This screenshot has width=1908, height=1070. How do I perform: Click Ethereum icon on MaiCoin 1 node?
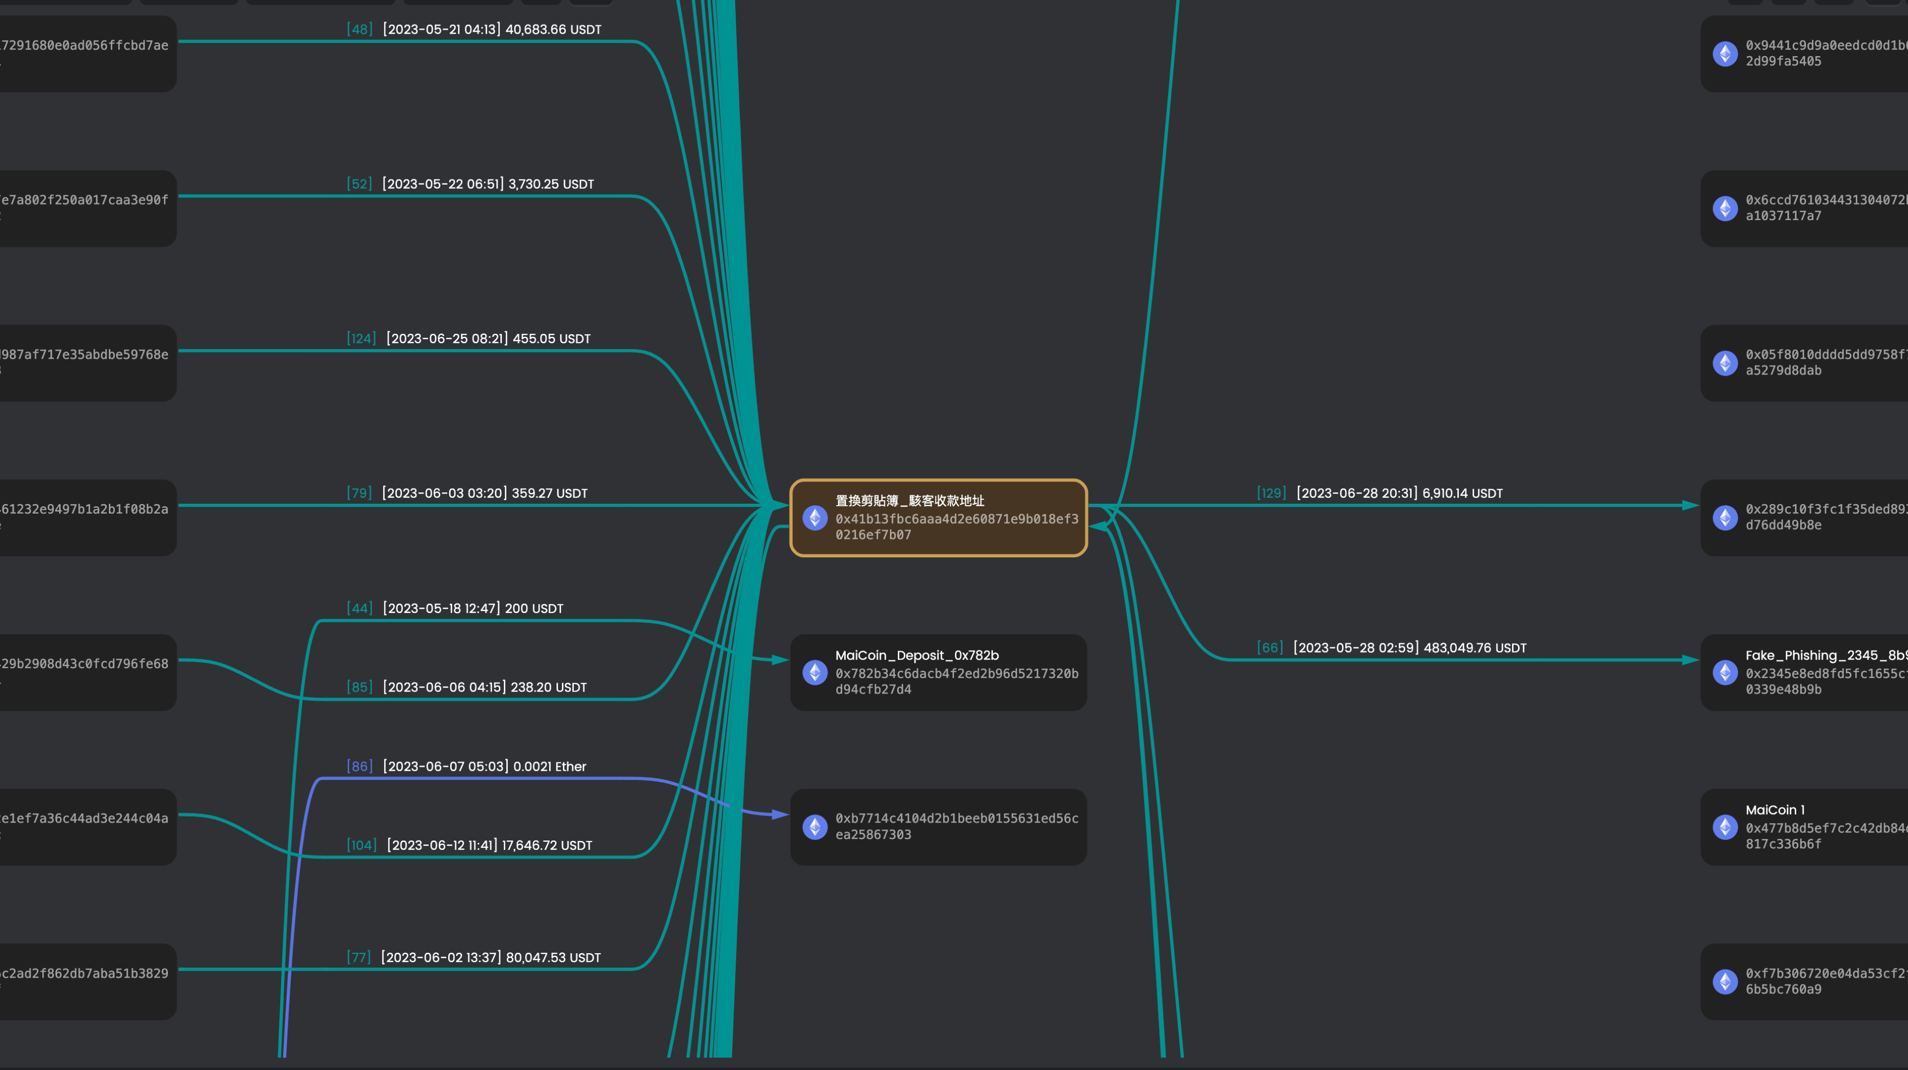click(x=1725, y=827)
